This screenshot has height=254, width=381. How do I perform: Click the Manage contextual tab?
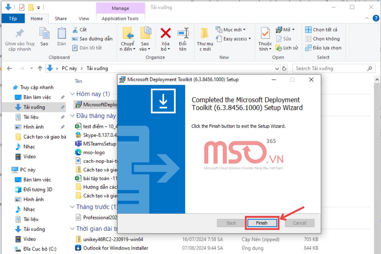coord(120,8)
